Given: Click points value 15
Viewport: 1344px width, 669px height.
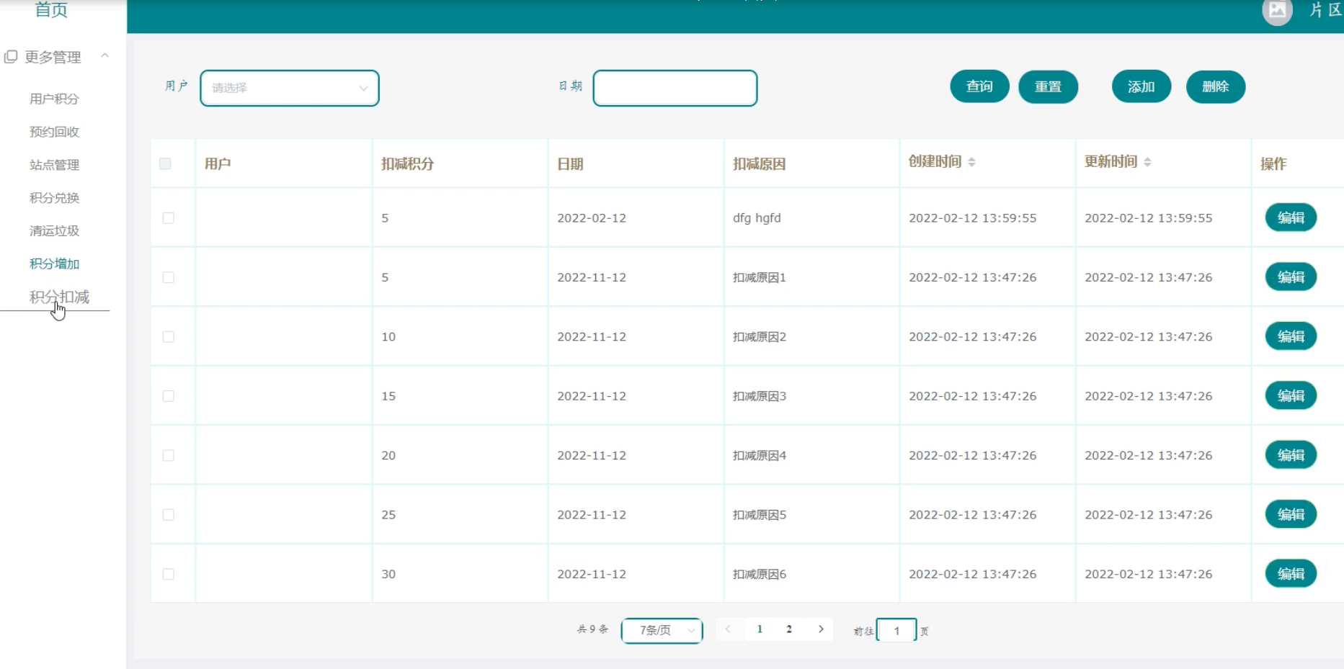Looking at the screenshot, I should pyautogui.click(x=388, y=396).
